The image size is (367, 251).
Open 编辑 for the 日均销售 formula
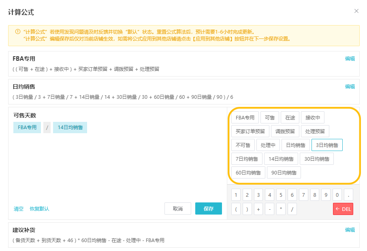coord(350,86)
